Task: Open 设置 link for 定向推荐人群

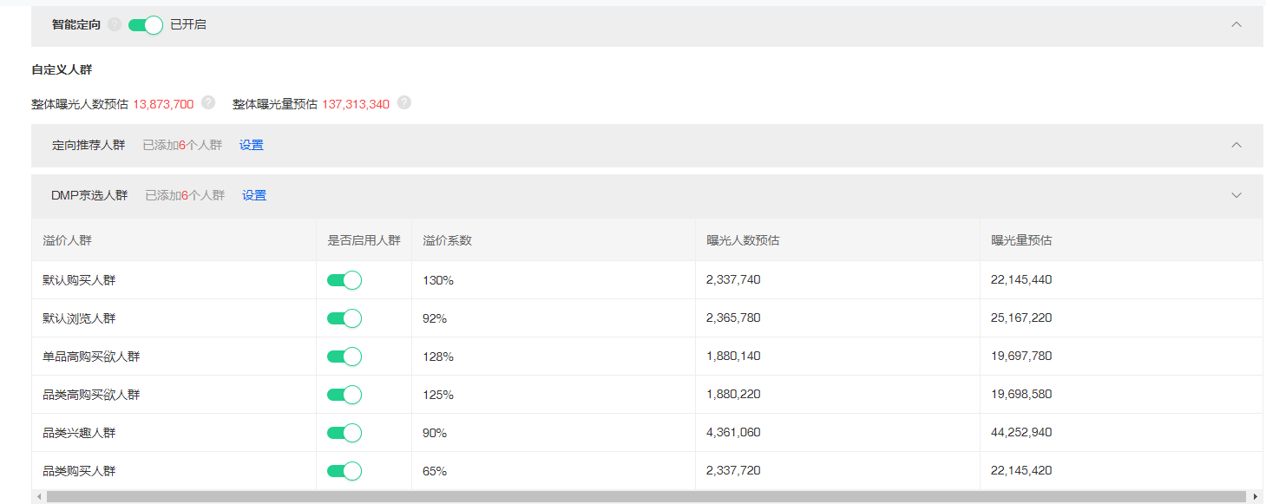Action: 252,146
